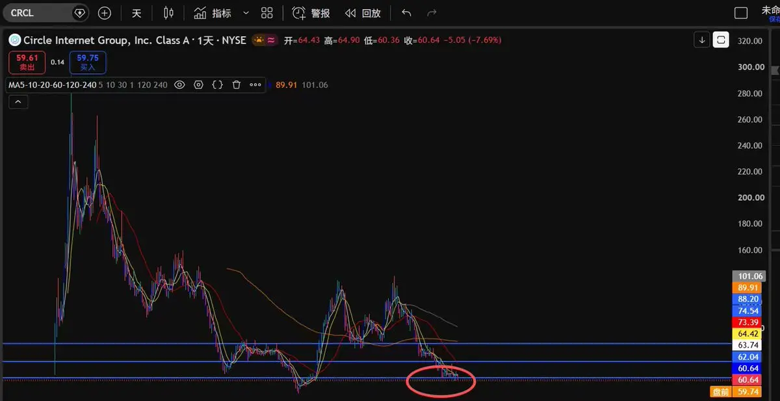Redo the last chart action
780x401 pixels.
coord(432,13)
